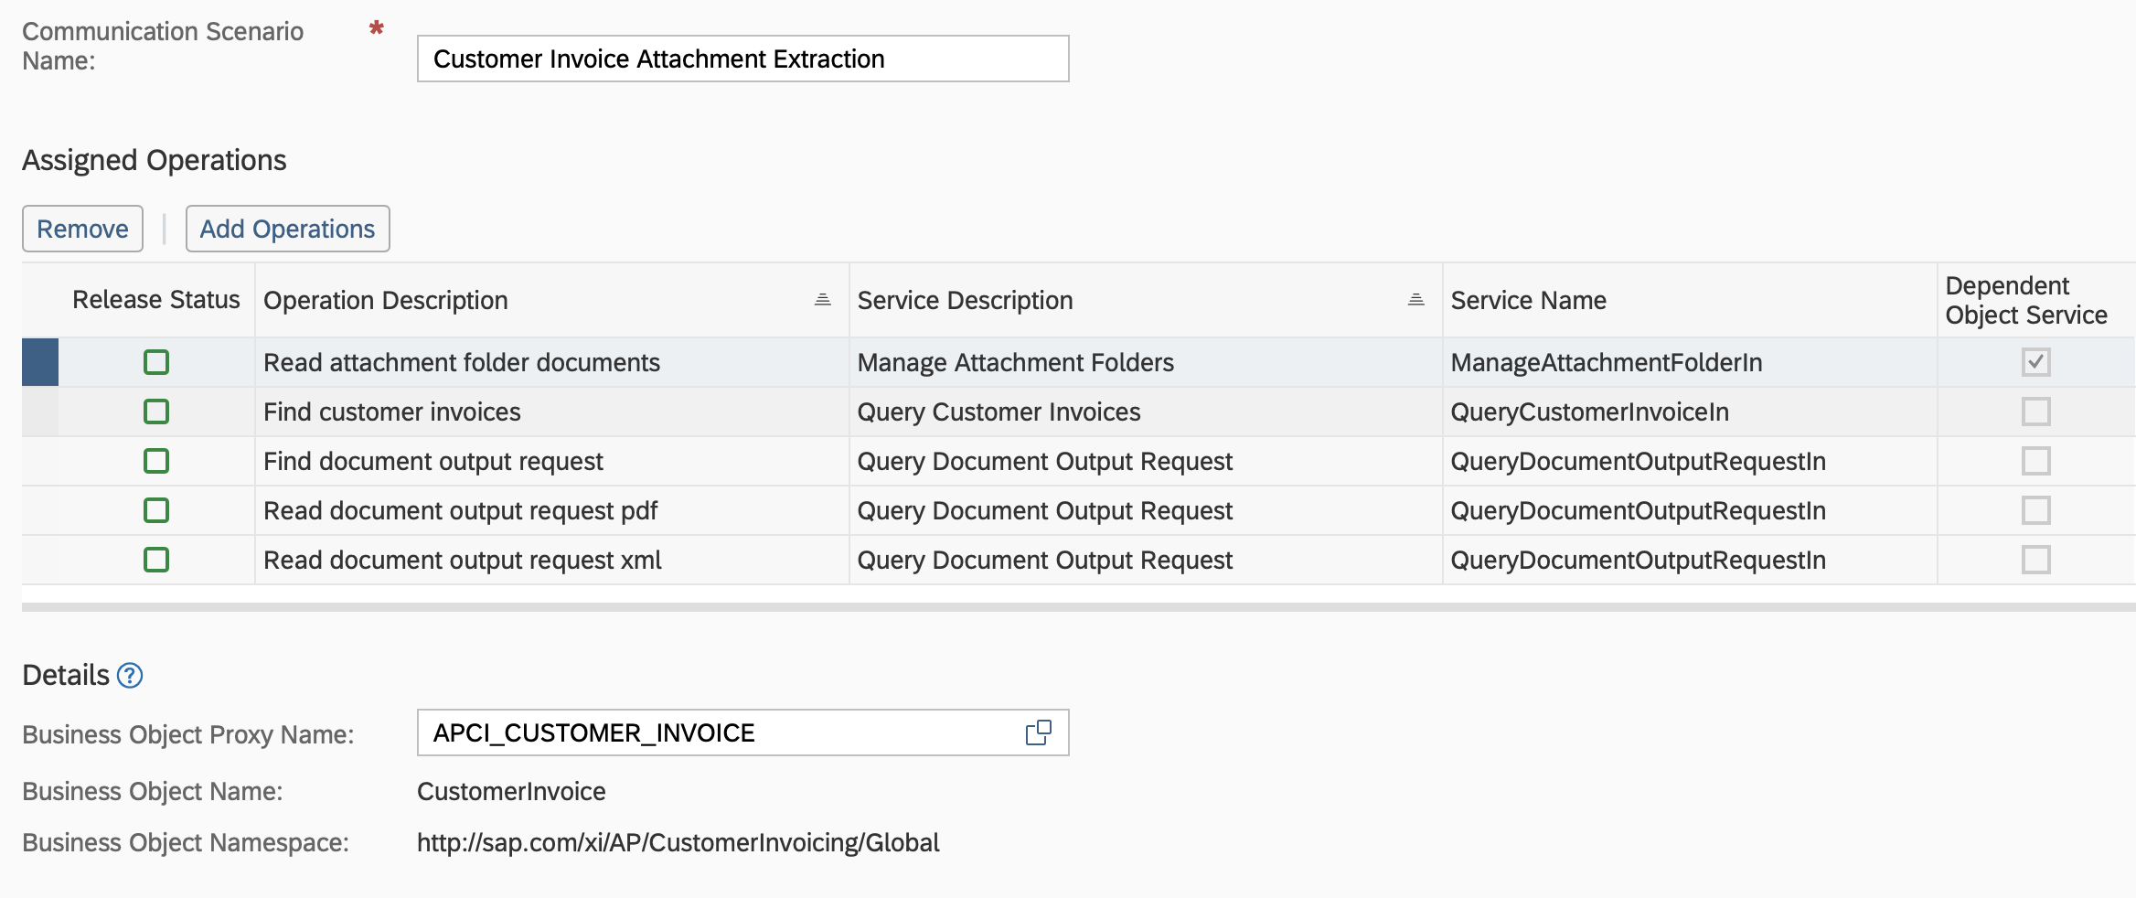
Task: Enable Dependent Object Service for QueryCustomerInvoiceIn
Action: coord(2035,412)
